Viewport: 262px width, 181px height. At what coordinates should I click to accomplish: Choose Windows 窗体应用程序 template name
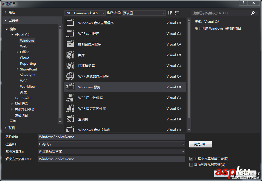(96, 23)
